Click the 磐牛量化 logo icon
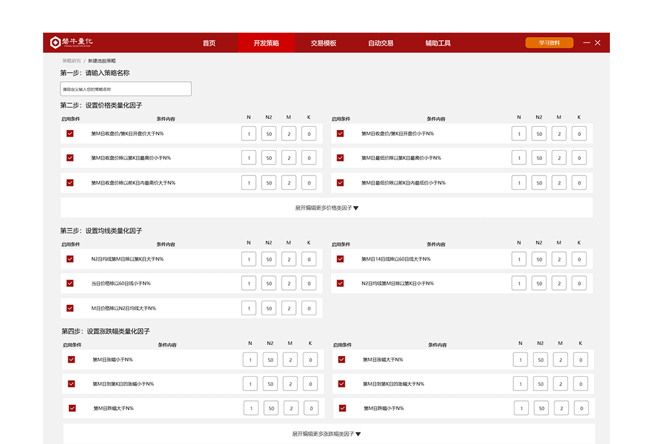The height and width of the screenshot is (444, 653). 56,42
